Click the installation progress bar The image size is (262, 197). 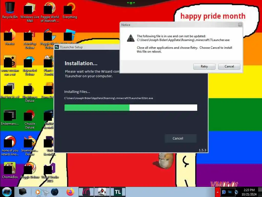(131, 107)
